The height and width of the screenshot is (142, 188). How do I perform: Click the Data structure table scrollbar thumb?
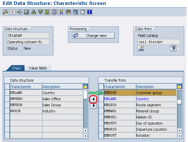tap(85, 94)
